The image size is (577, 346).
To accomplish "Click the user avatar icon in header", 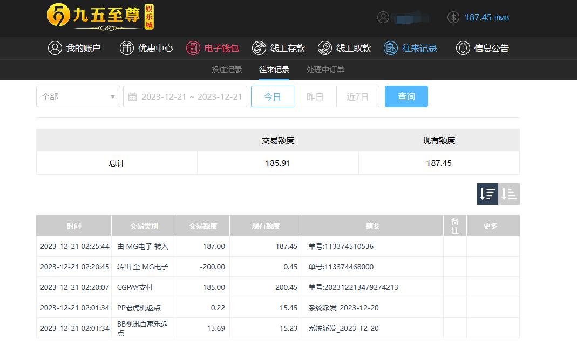I will 383,17.
